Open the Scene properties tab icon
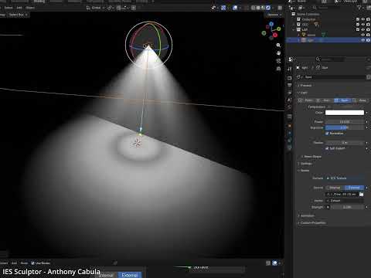Screen dimensions: 371x278 [x=290, y=100]
